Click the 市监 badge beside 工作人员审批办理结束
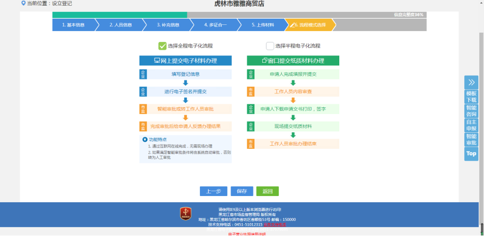The image size is (484, 236). point(251,144)
